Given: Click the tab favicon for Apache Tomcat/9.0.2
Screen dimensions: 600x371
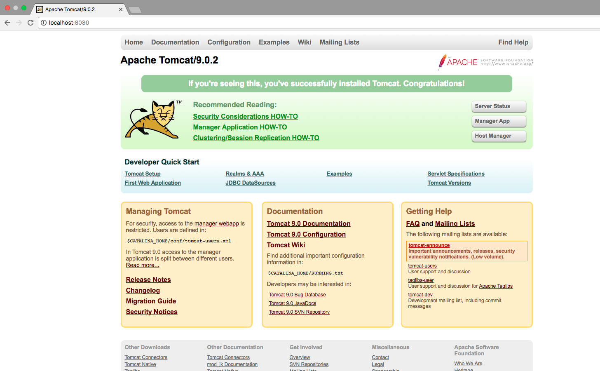Looking at the screenshot, I should coord(40,9).
